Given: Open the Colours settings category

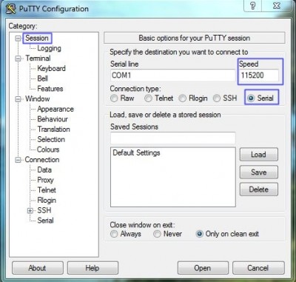Looking at the screenshot, I should click(x=48, y=150).
